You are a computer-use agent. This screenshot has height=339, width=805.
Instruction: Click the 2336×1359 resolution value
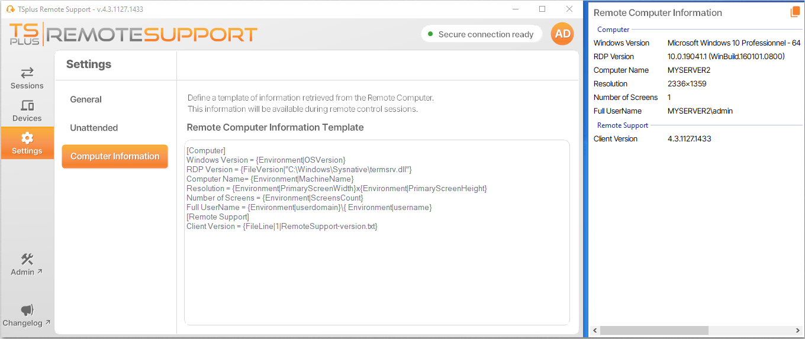(x=687, y=83)
